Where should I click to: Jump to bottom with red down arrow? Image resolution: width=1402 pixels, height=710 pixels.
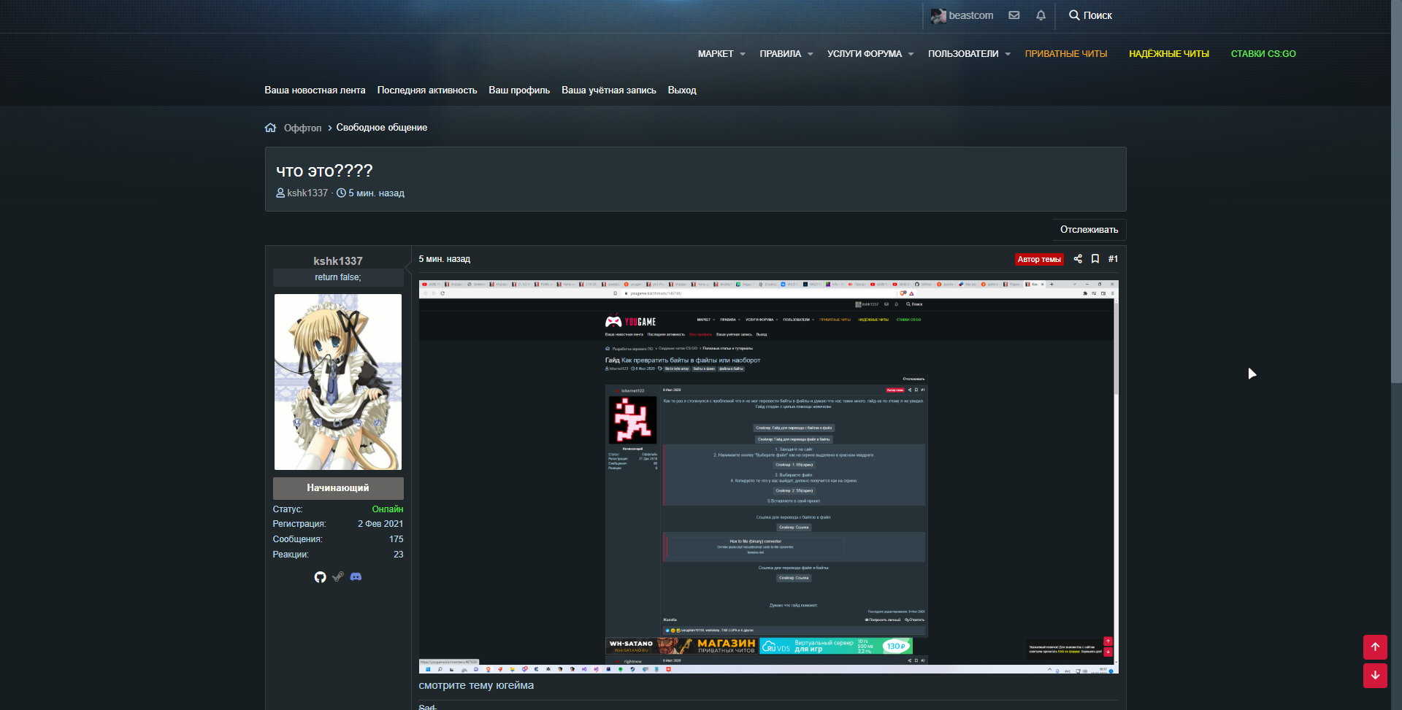click(x=1375, y=676)
